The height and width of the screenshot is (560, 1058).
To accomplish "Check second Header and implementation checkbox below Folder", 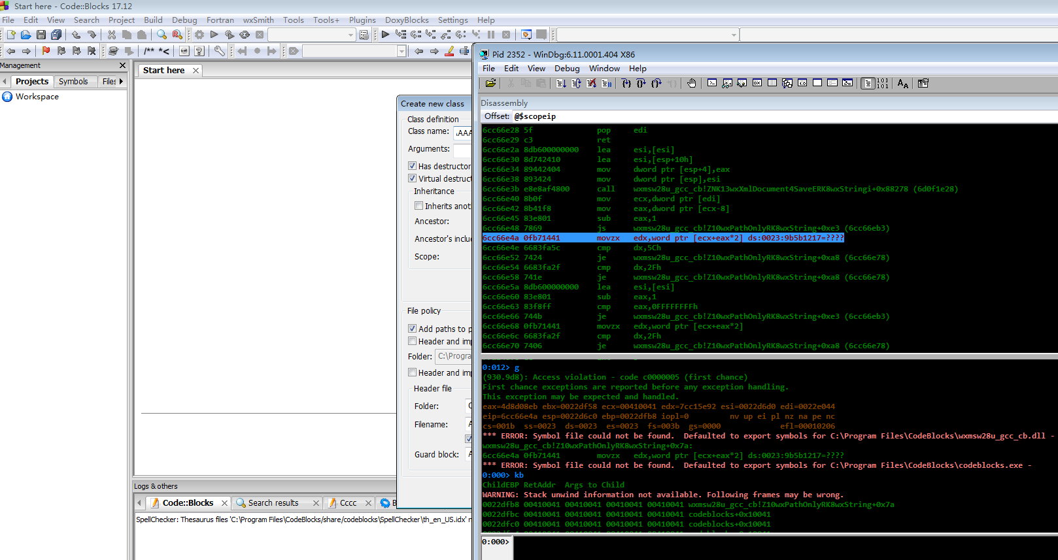I will point(413,372).
